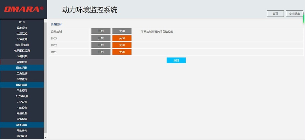This screenshot has height=140, width=305.
Task: Enable DO1 using 开启 button
Action: 101,52
